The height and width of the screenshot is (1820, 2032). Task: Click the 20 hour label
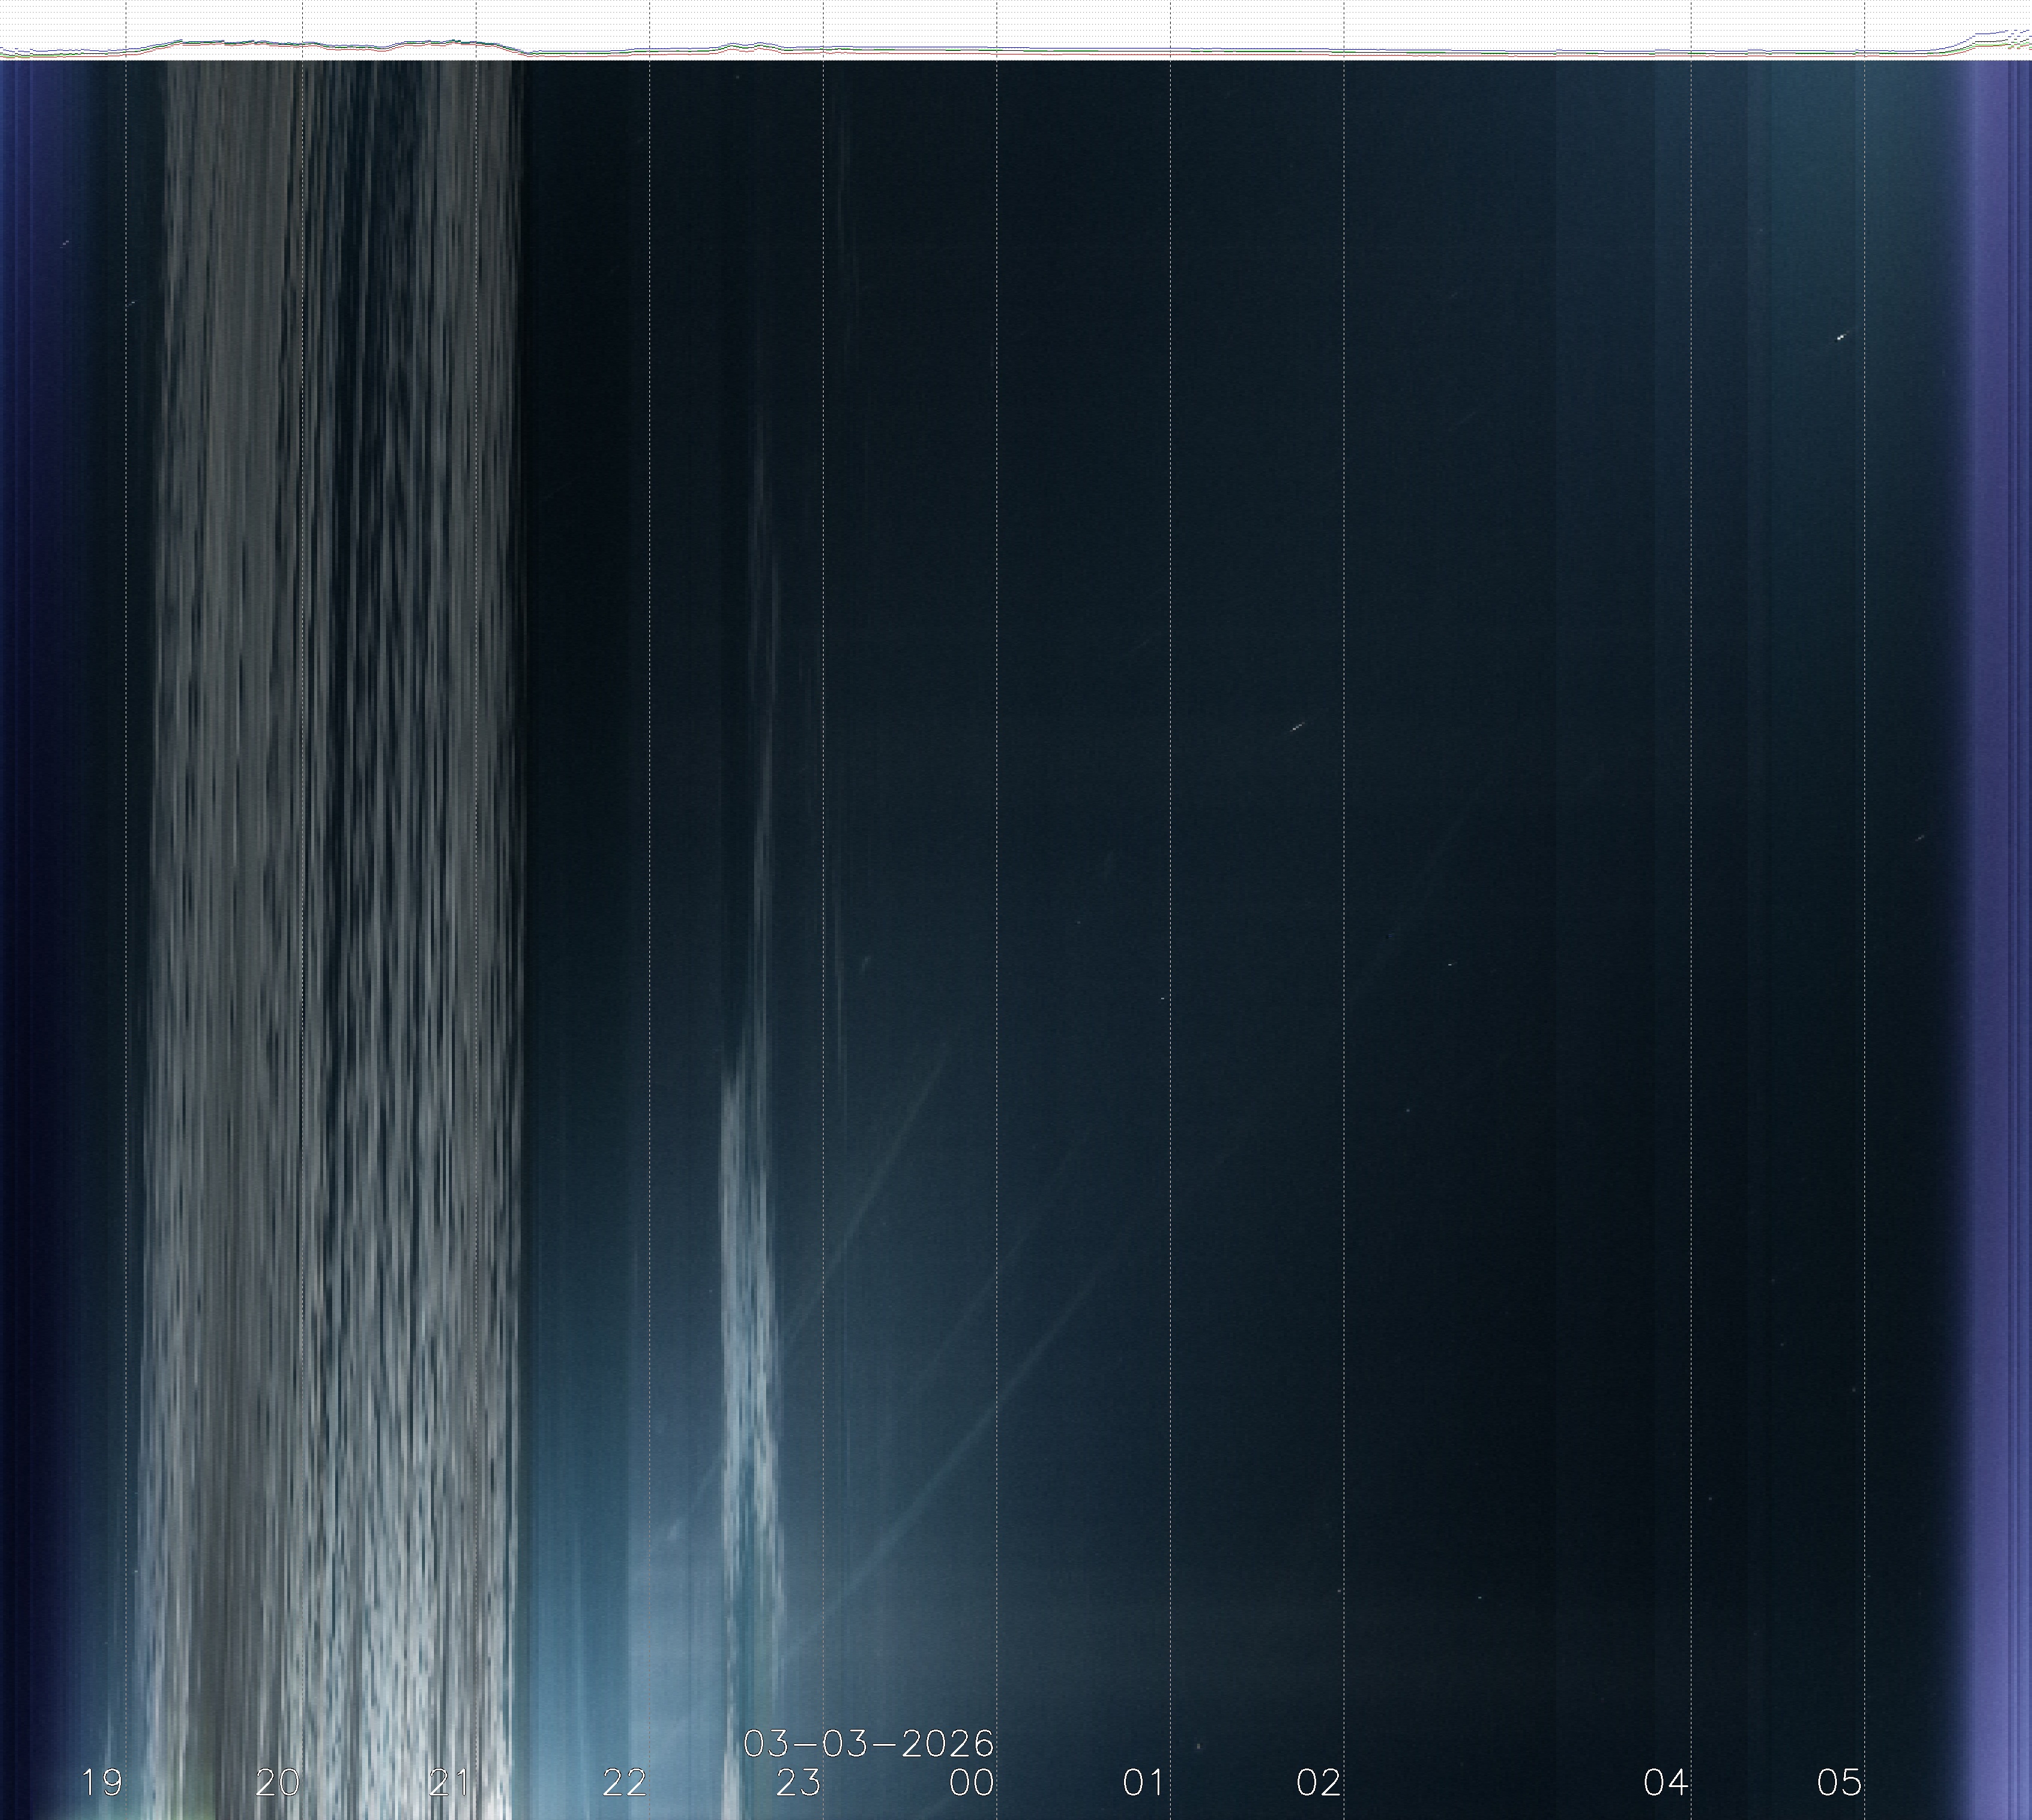[x=277, y=1782]
